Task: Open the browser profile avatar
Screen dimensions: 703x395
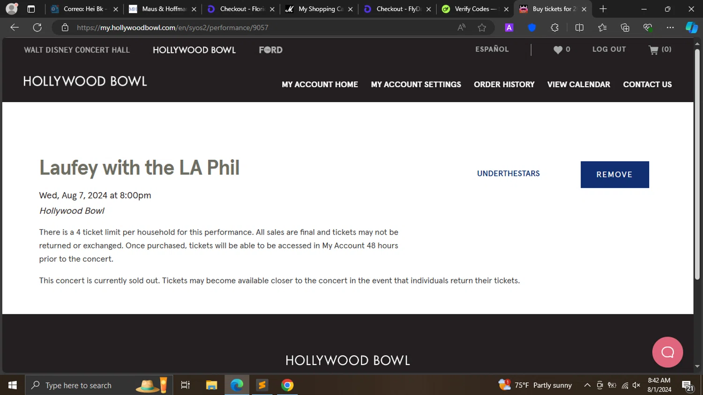Action: coord(12,8)
